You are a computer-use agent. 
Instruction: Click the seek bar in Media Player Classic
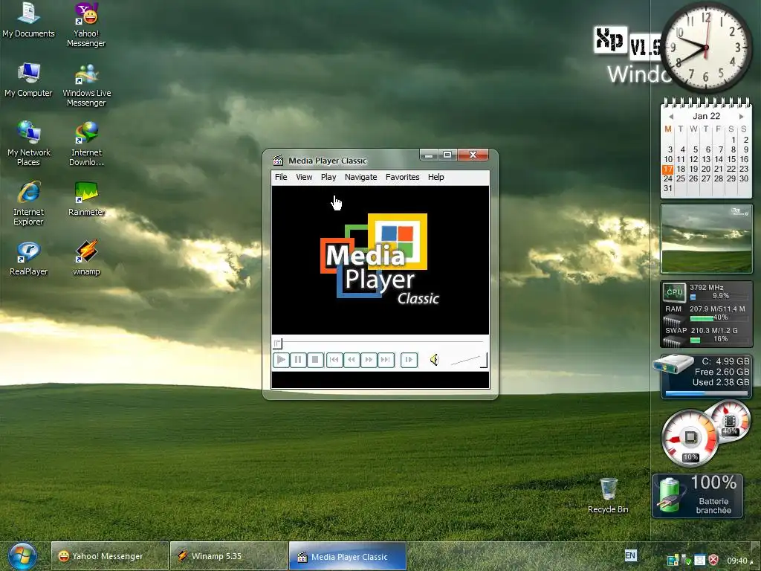tap(380, 343)
